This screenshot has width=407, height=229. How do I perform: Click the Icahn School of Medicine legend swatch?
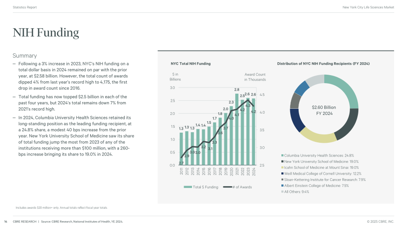coord(282,168)
